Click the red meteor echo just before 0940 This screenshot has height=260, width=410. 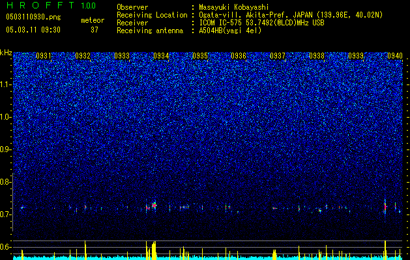385,207
